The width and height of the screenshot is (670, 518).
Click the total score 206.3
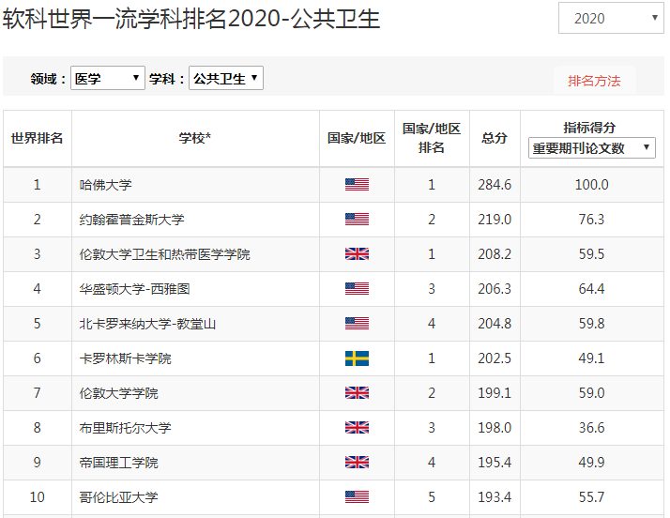point(495,288)
